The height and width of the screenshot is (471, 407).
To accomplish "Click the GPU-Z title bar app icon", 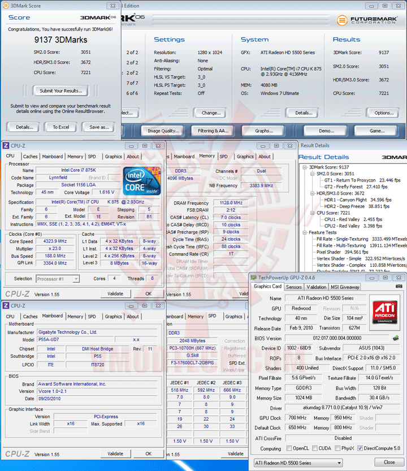I will tap(254, 278).
